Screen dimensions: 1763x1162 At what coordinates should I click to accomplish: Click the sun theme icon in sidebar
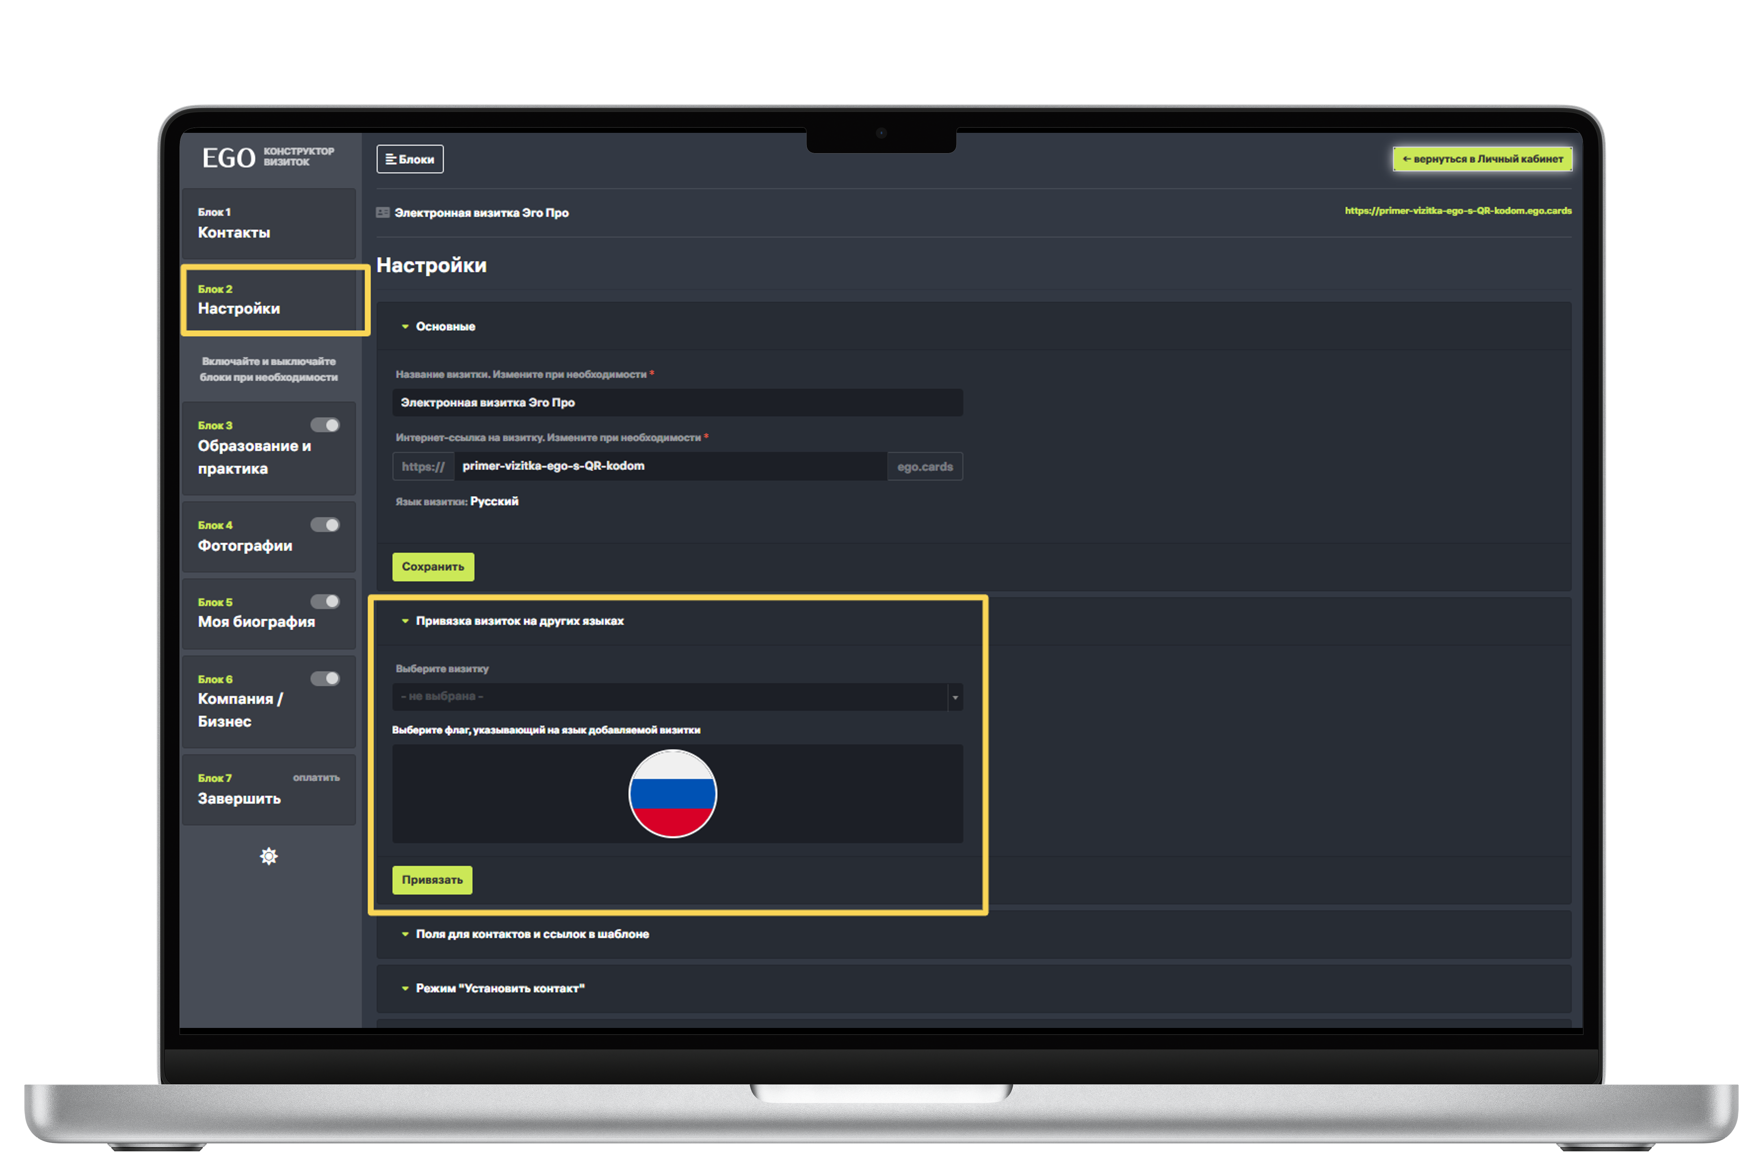pos(269,857)
